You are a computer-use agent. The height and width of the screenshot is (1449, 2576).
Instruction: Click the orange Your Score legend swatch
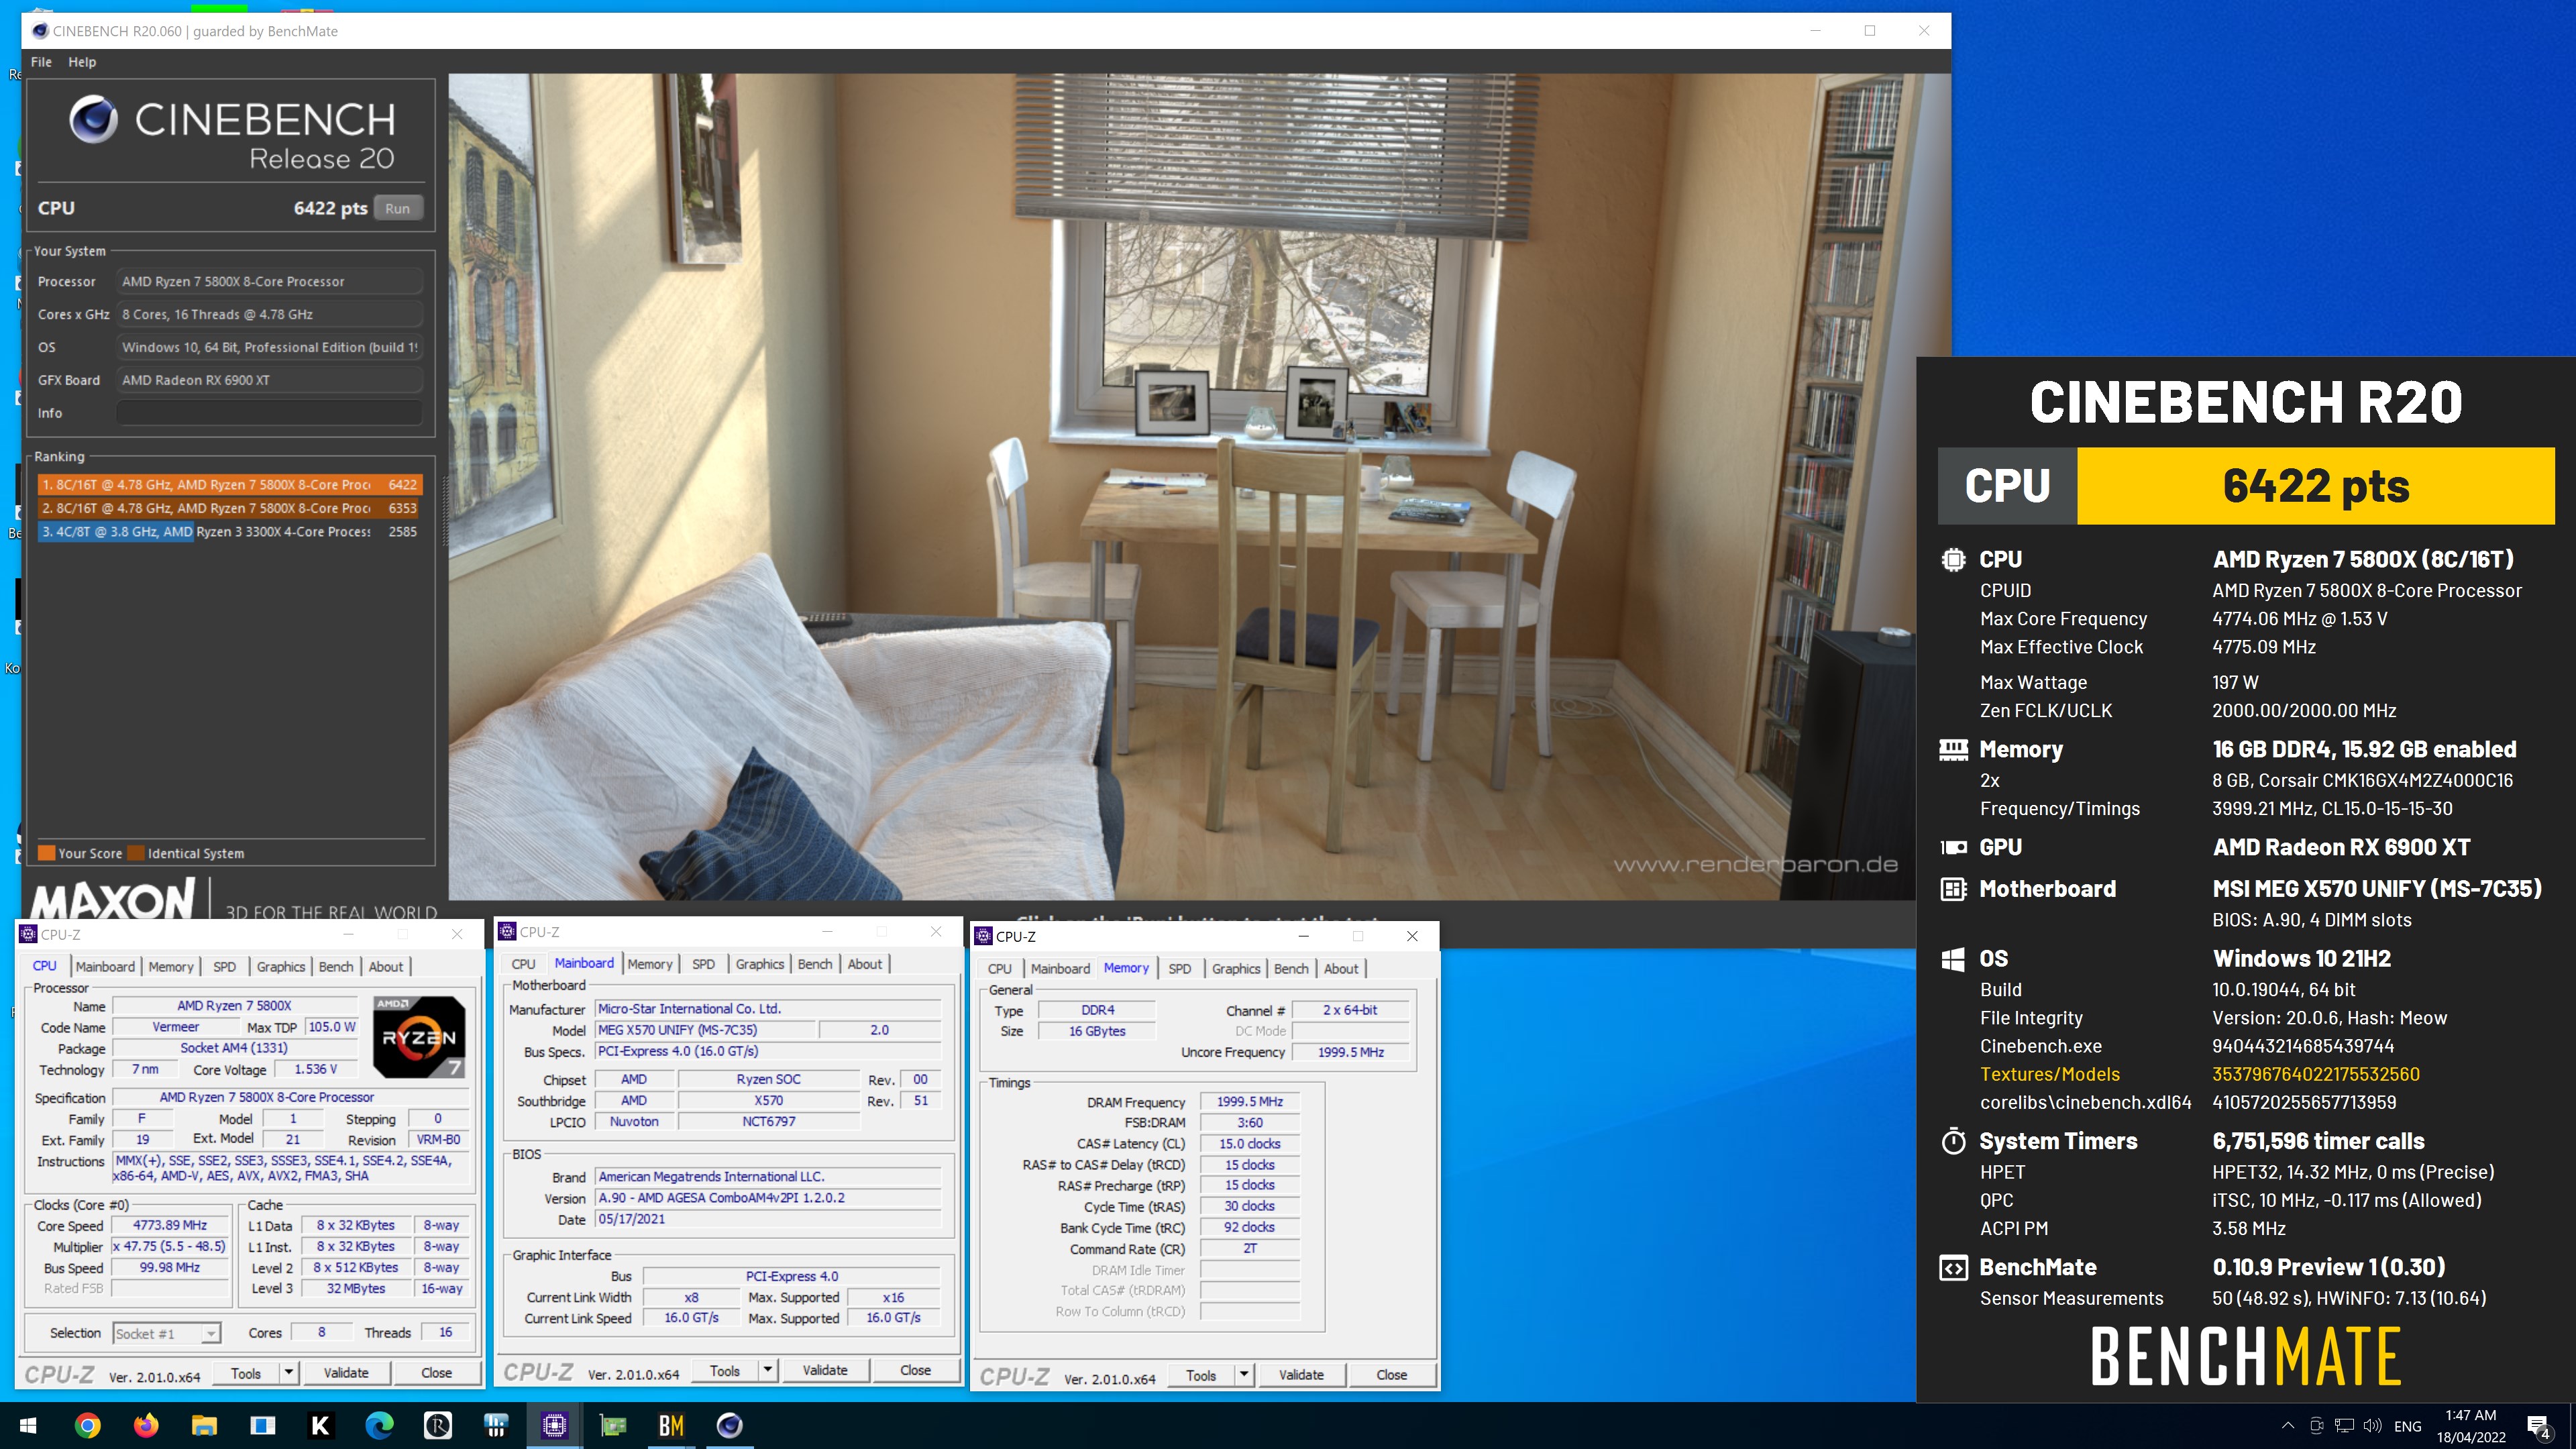pos(46,853)
